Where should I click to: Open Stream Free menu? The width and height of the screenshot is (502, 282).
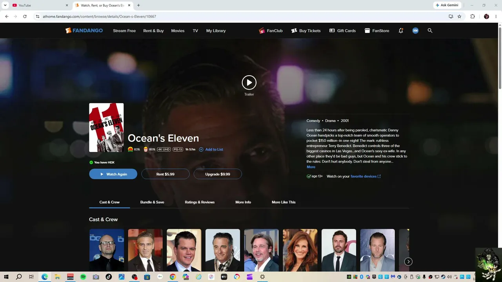pos(124,31)
